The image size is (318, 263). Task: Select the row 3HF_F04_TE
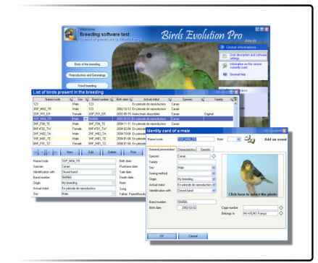point(133,124)
